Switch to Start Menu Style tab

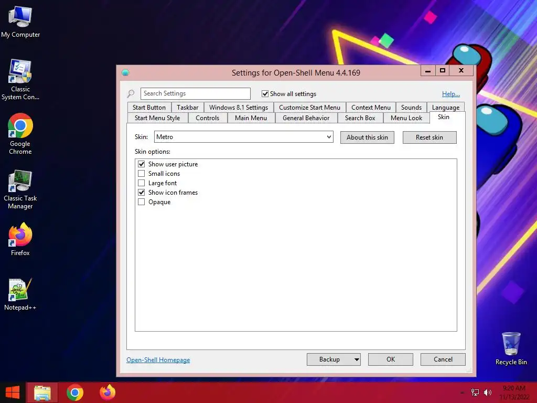(x=157, y=118)
